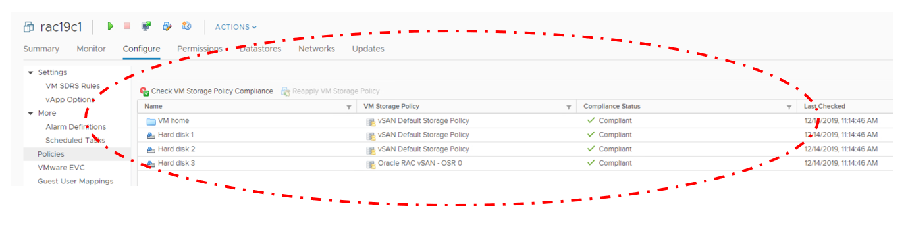Image resolution: width=906 pixels, height=242 pixels.
Task: Click the red power off icon
Action: [x=127, y=26]
